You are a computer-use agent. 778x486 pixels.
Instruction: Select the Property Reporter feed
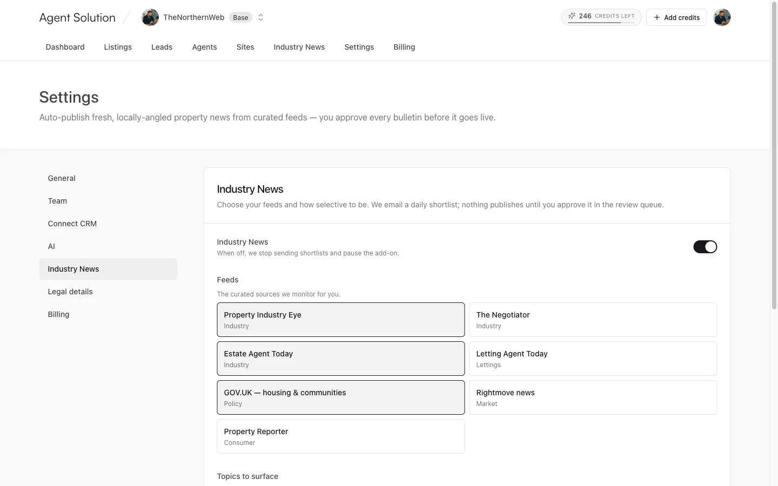(341, 436)
